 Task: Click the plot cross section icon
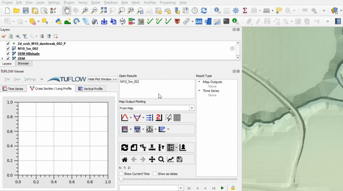point(137,118)
